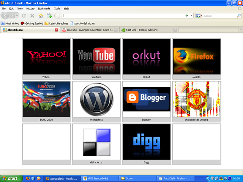This screenshot has width=243, height=182.
Task: Open the list all tabs dropdown
Action: [x=241, y=30]
